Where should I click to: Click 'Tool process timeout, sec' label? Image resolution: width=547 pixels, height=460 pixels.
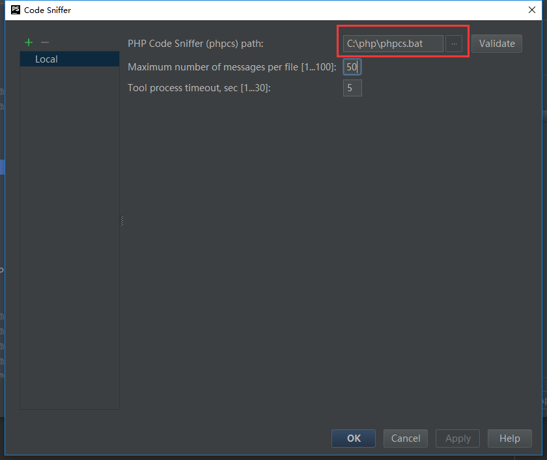(x=199, y=88)
